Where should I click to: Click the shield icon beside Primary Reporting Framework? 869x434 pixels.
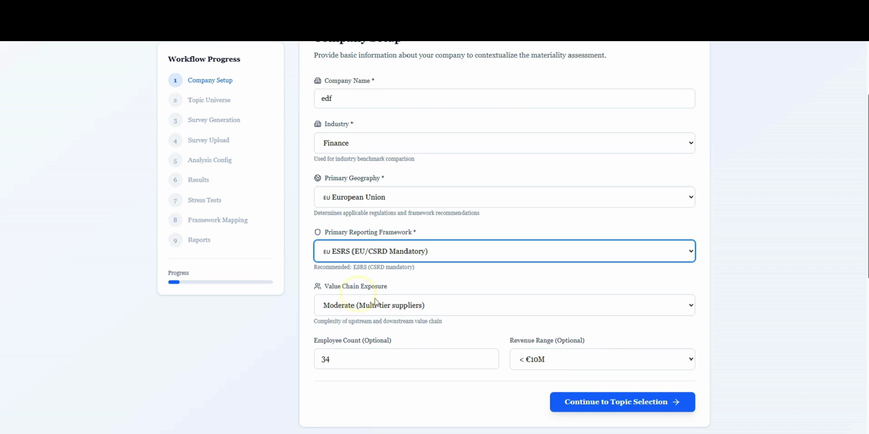pos(318,232)
